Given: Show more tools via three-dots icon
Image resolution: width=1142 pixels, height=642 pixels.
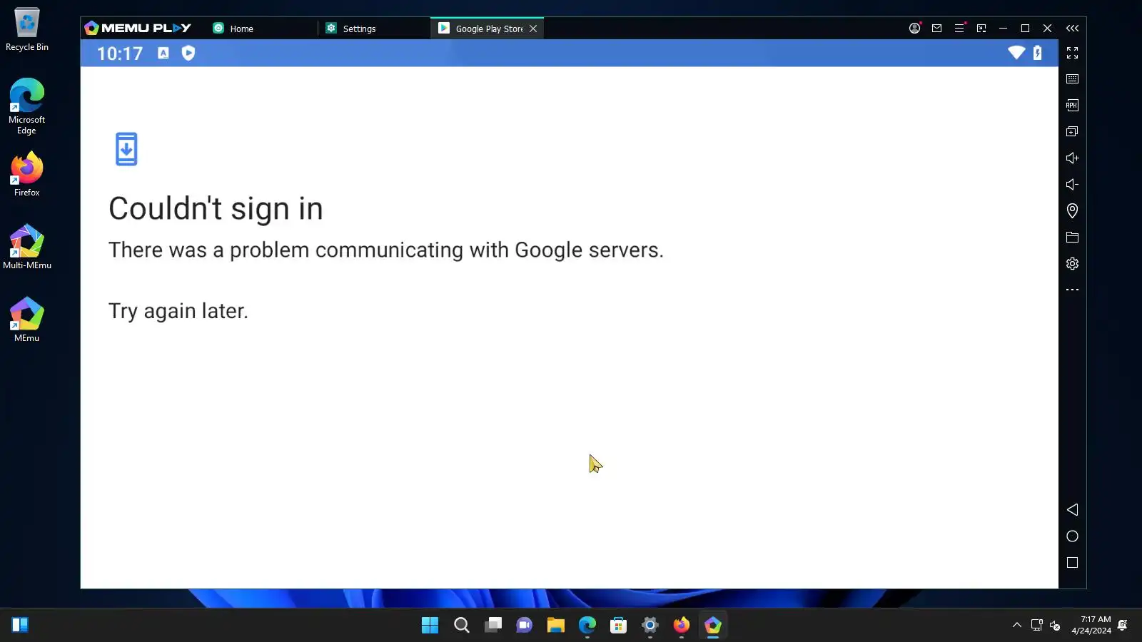Looking at the screenshot, I should click(1072, 290).
